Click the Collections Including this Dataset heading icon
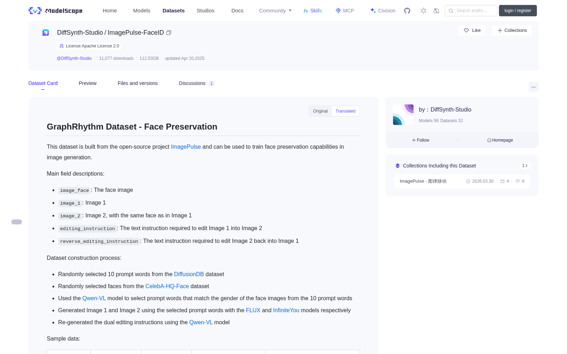 tap(398, 166)
